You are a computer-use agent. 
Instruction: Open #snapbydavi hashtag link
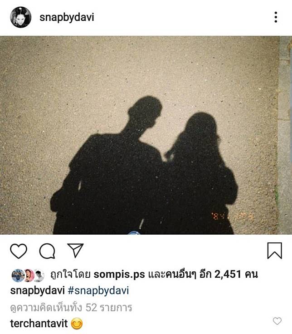[x=98, y=290]
